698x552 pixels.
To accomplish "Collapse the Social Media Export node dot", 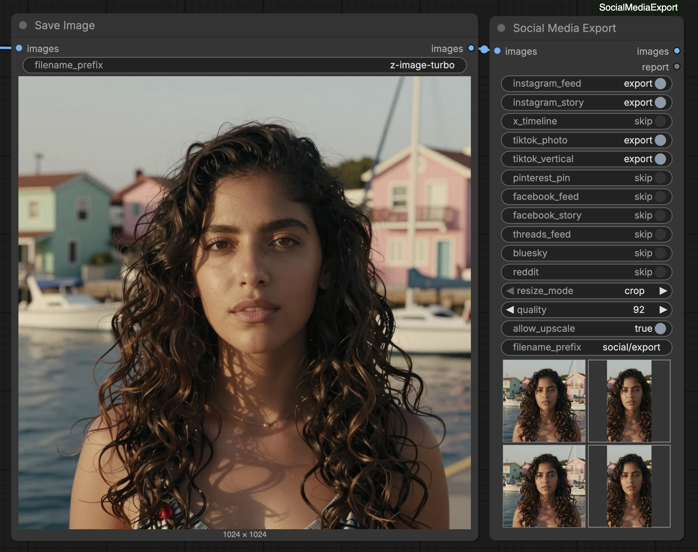I will 501,28.
